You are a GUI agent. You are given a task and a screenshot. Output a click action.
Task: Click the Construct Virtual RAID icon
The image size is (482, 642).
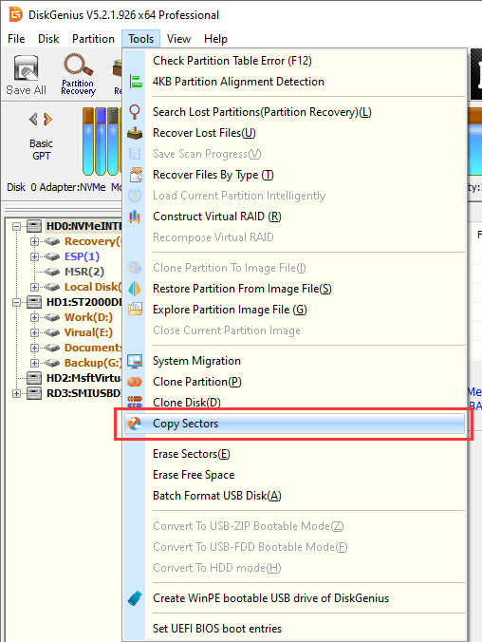pyautogui.click(x=135, y=217)
